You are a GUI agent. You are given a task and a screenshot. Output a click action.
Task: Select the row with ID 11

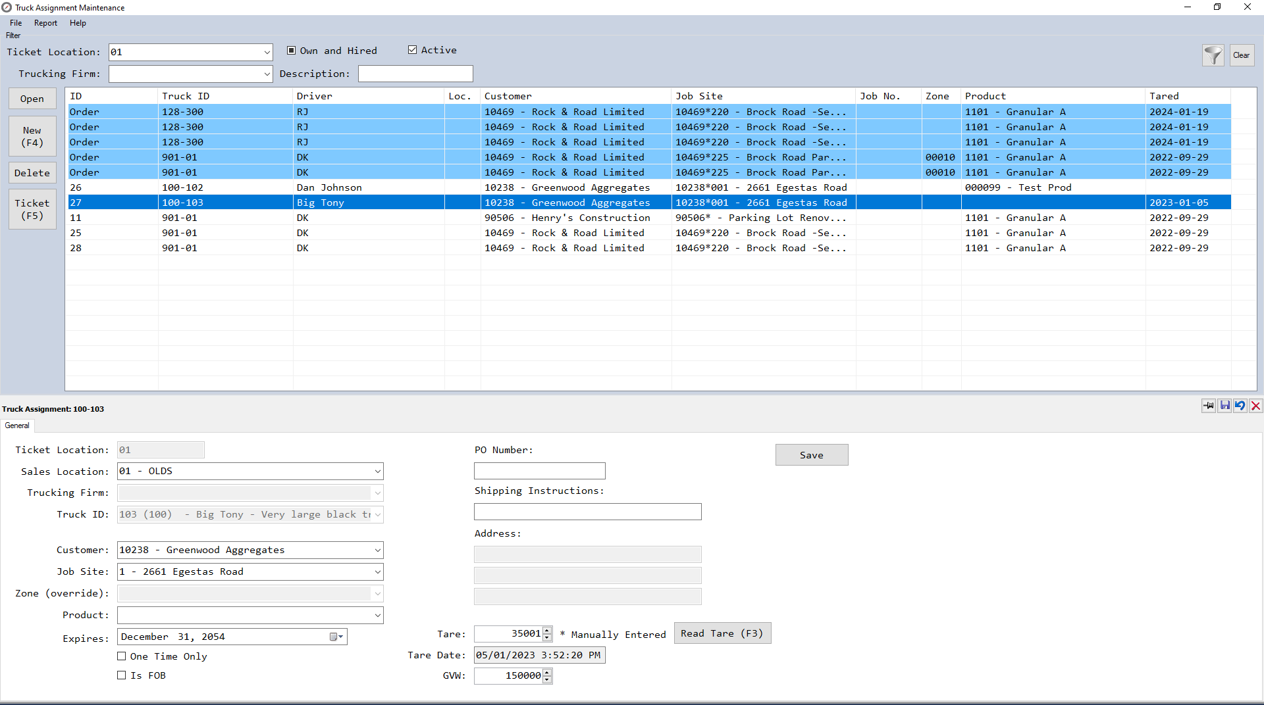(x=649, y=218)
